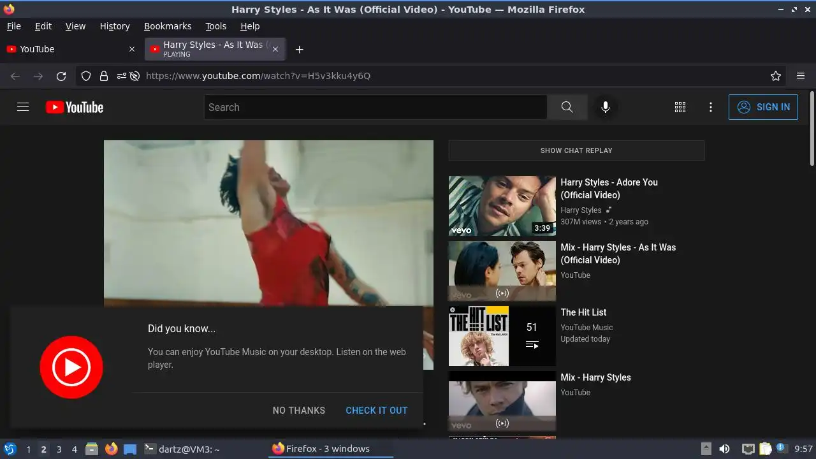The width and height of the screenshot is (816, 459).
Task: Click the address bar URL
Action: [258, 76]
